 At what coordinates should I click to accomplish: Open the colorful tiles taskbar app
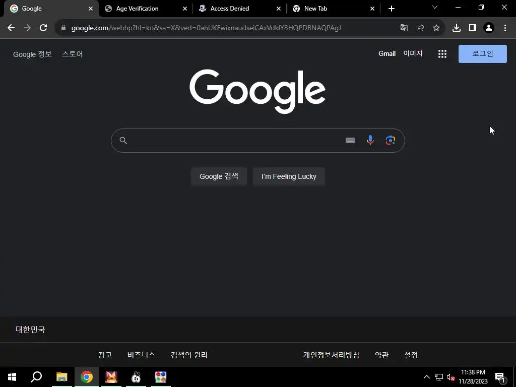[x=161, y=377]
